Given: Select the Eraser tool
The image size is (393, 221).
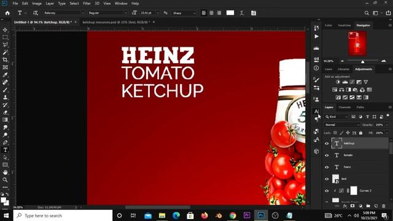Looking at the screenshot, I should coord(5,112).
